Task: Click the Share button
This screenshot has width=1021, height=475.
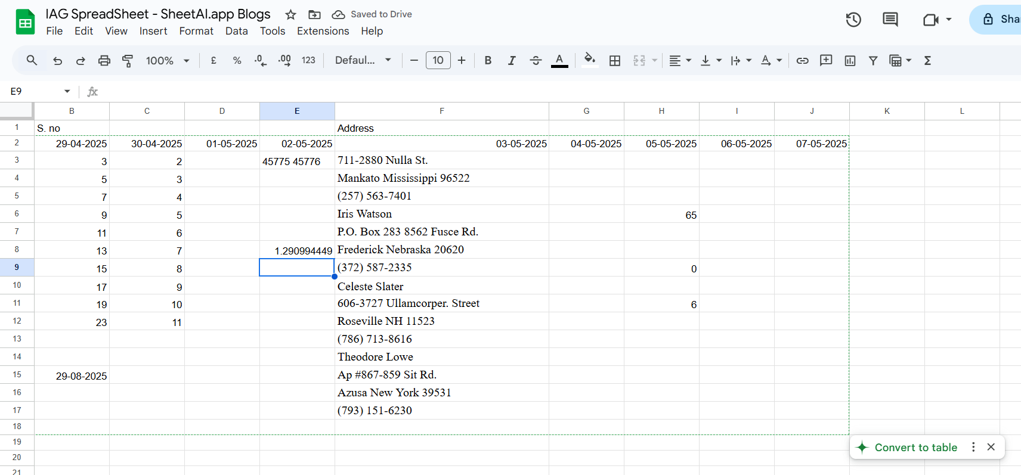Action: pos(995,19)
